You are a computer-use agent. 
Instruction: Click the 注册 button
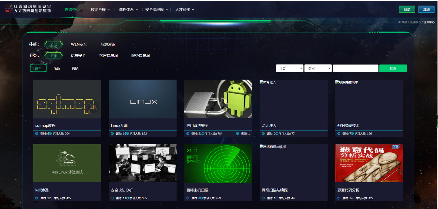[x=427, y=9]
